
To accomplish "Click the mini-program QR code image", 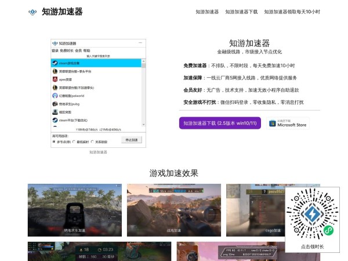I will 312,214.
